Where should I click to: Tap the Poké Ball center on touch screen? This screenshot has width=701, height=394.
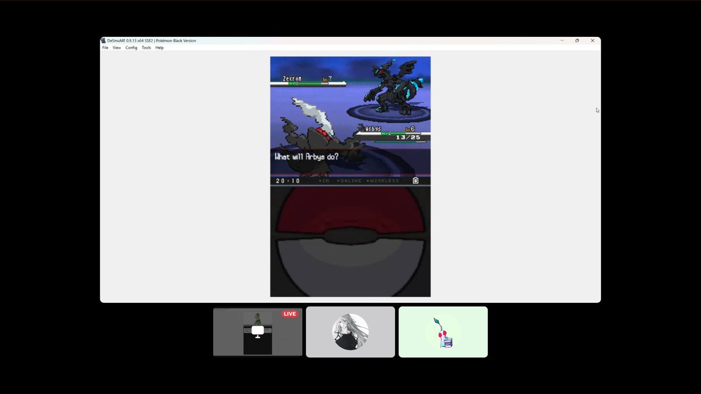tap(350, 235)
